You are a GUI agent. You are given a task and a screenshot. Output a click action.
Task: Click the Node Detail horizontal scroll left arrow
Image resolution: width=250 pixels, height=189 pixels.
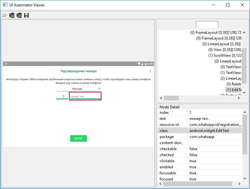click(160, 184)
